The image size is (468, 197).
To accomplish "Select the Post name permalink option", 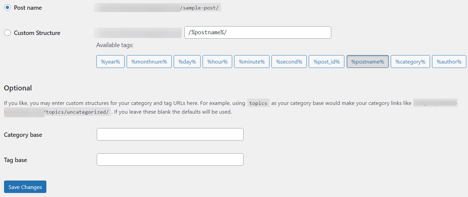I will click(x=7, y=7).
